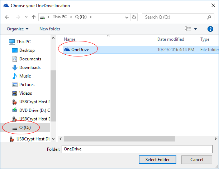
Task: Expand chevron after This PC breadcrumb
Action: (x=71, y=17)
